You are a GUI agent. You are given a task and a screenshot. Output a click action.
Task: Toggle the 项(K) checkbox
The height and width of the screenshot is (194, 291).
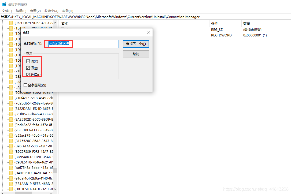[x=28, y=61]
